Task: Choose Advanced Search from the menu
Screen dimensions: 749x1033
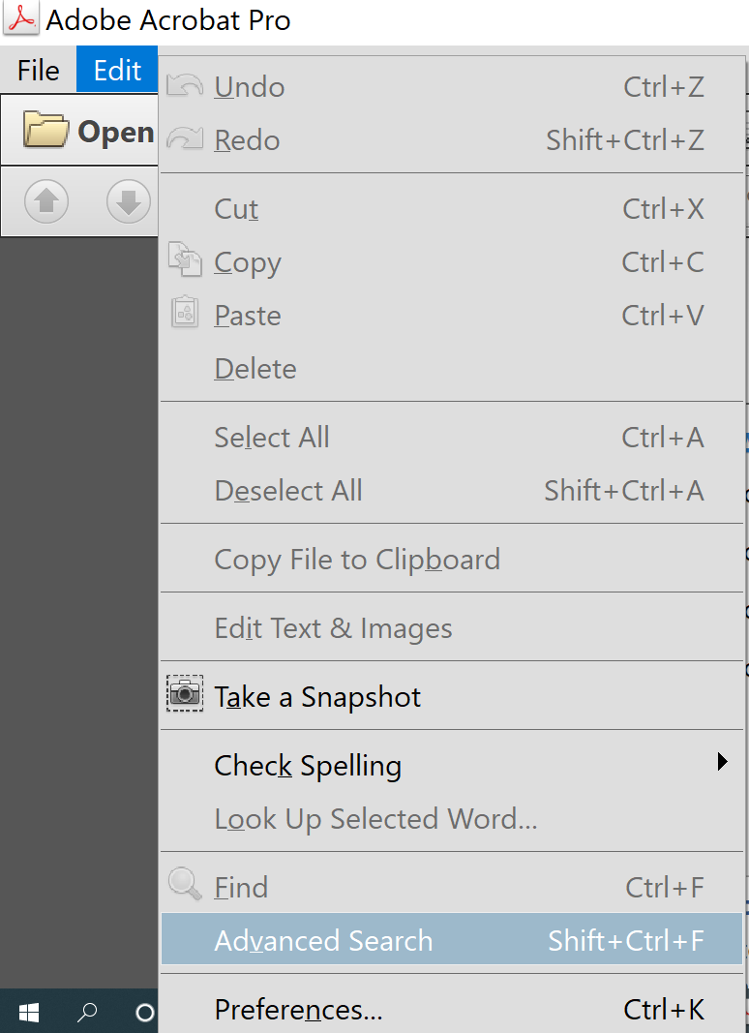Action: coord(323,941)
